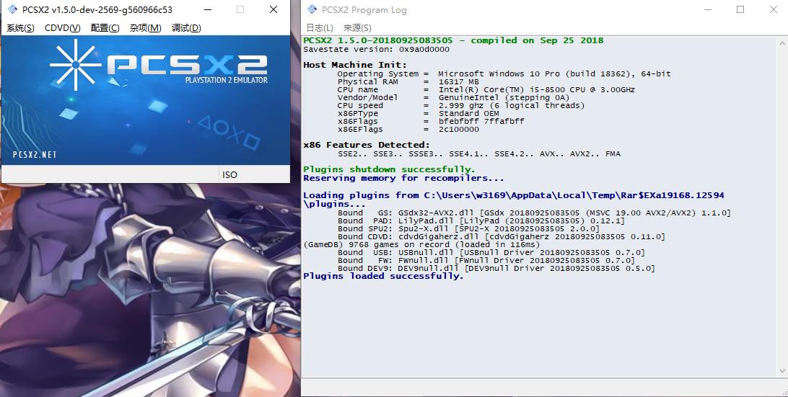Open the CDVD(V) menu

coord(62,28)
